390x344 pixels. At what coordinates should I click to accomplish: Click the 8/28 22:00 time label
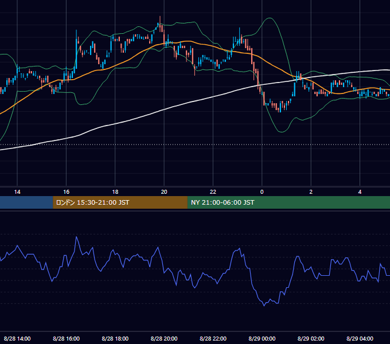click(x=213, y=338)
